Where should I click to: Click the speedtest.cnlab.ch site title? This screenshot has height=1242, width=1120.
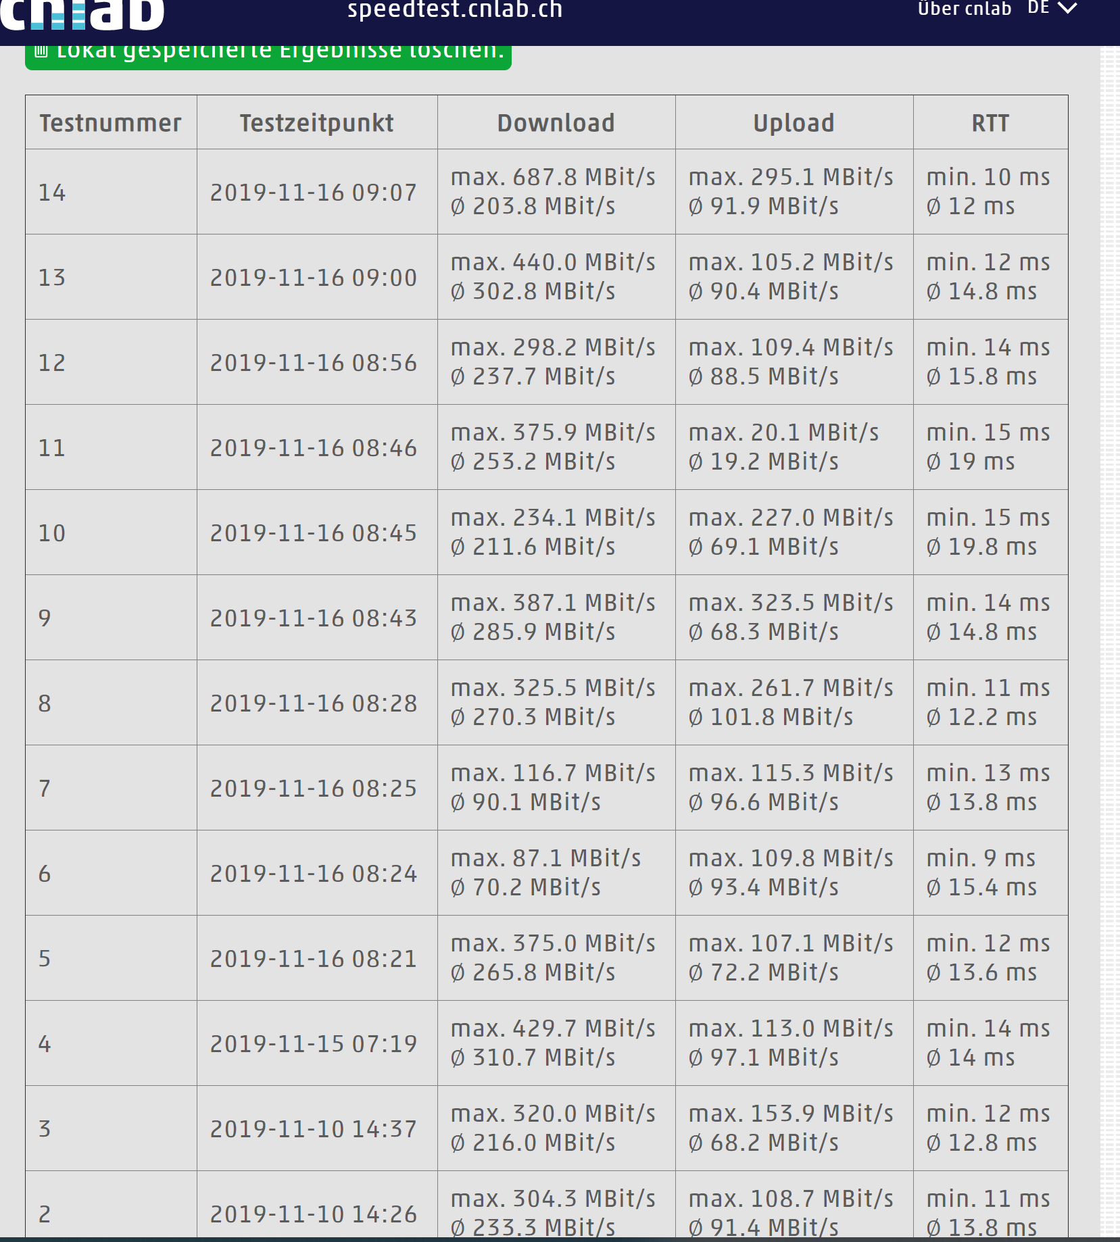point(455,10)
